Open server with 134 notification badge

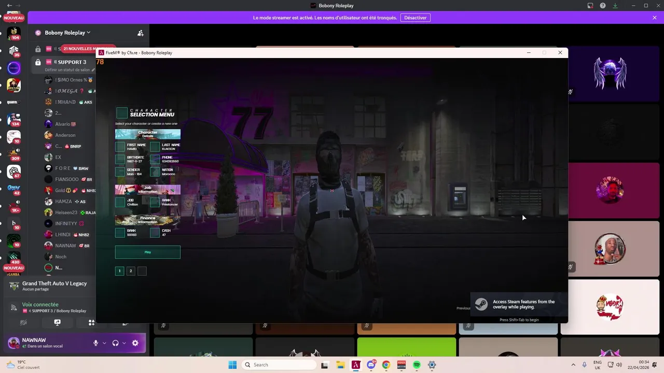pos(14,119)
